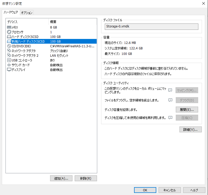This screenshot has width=208, height=195.
Task: Click the 削除(R) button
Action: [86, 179]
